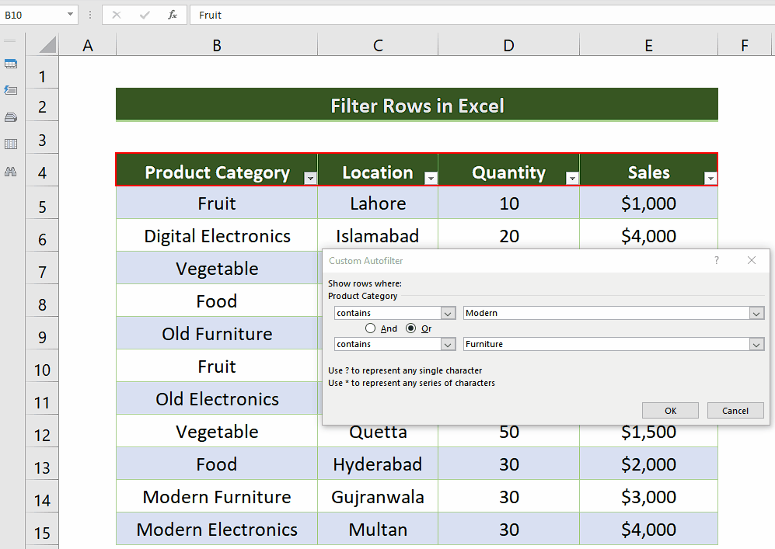
Task: Open Find using the binoculars sidebar icon
Action: (11, 171)
